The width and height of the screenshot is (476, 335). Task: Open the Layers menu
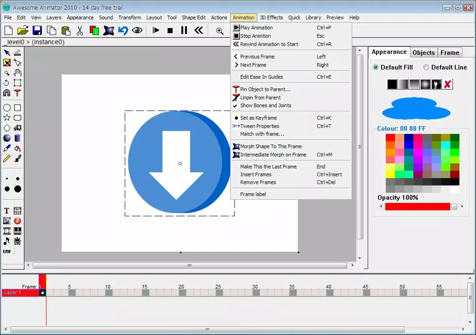[x=54, y=18]
